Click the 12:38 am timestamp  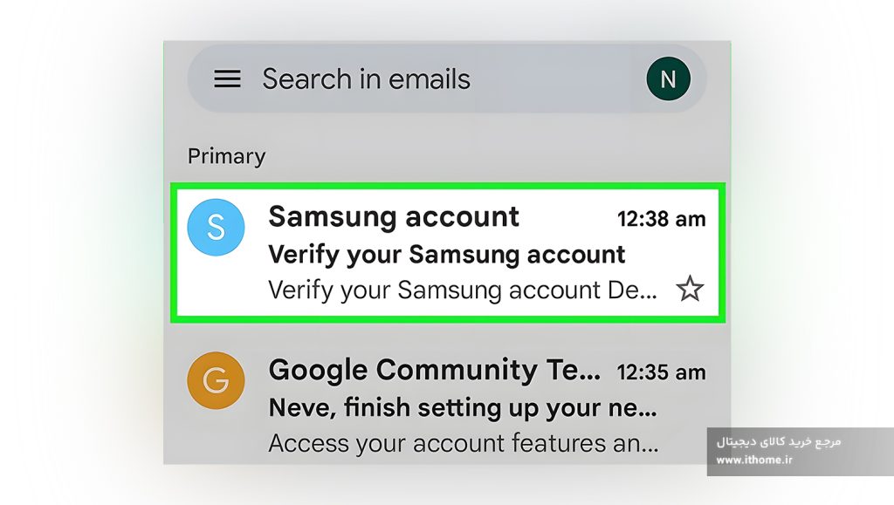662,219
